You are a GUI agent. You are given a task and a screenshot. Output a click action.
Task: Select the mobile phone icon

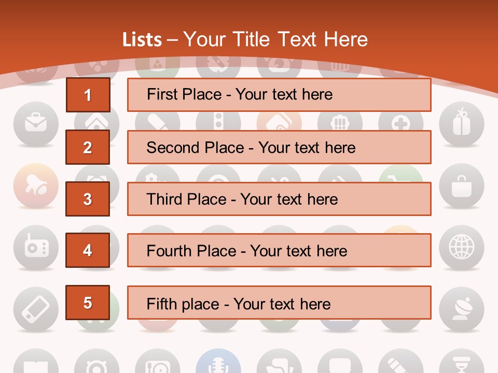[x=35, y=309]
